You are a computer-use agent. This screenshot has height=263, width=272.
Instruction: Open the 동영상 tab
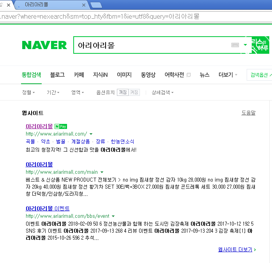[148, 75]
